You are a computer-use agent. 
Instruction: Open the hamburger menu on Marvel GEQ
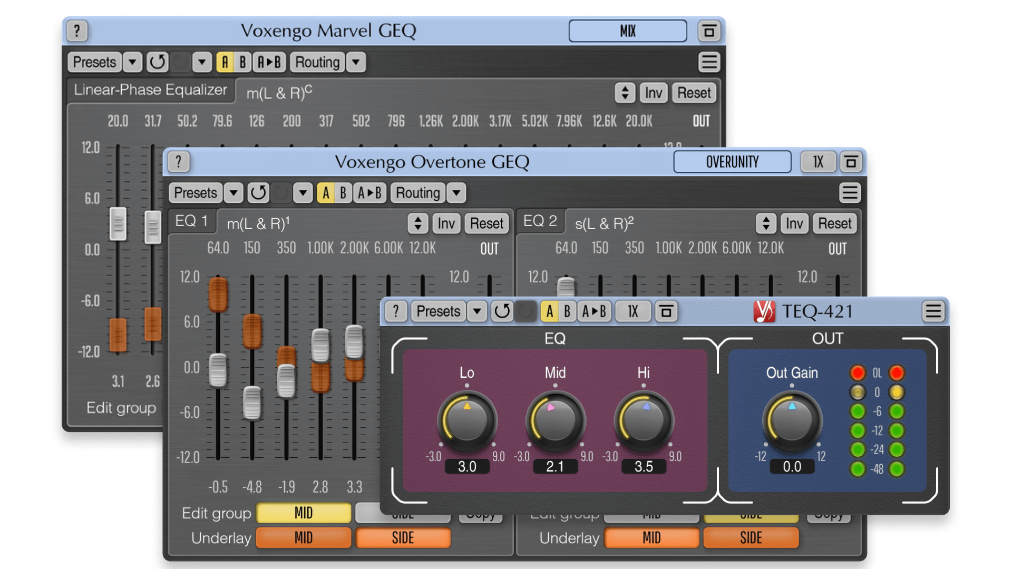point(710,62)
